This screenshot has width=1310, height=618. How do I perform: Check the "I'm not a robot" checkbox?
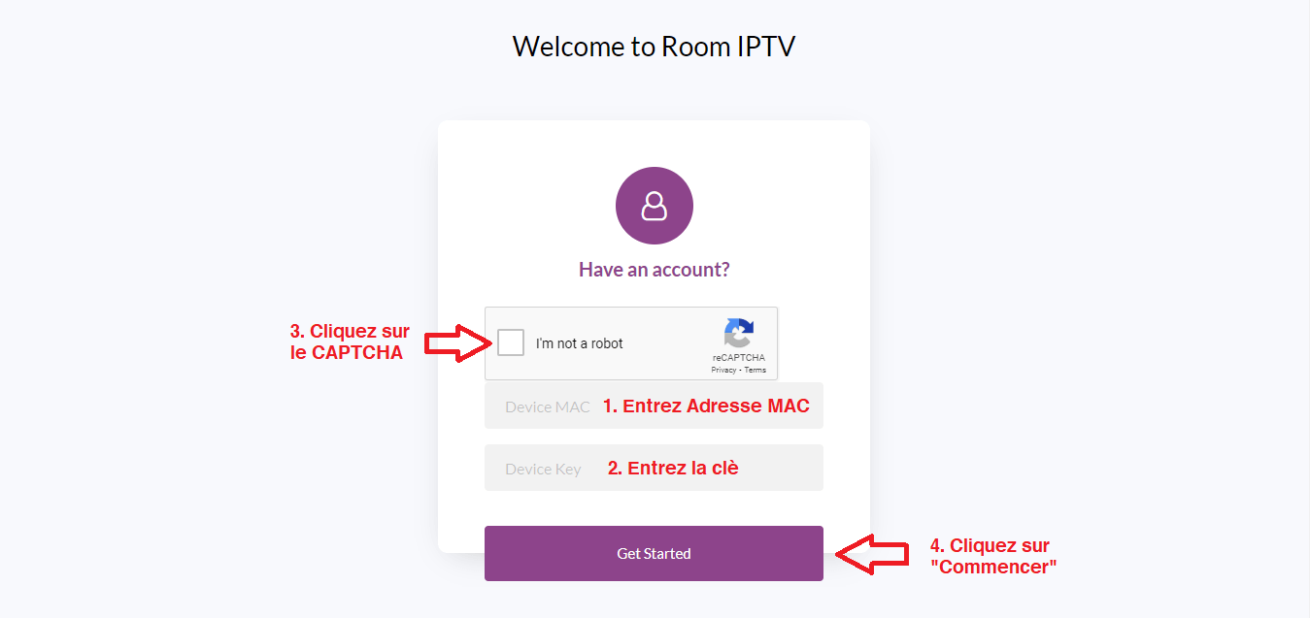[511, 342]
